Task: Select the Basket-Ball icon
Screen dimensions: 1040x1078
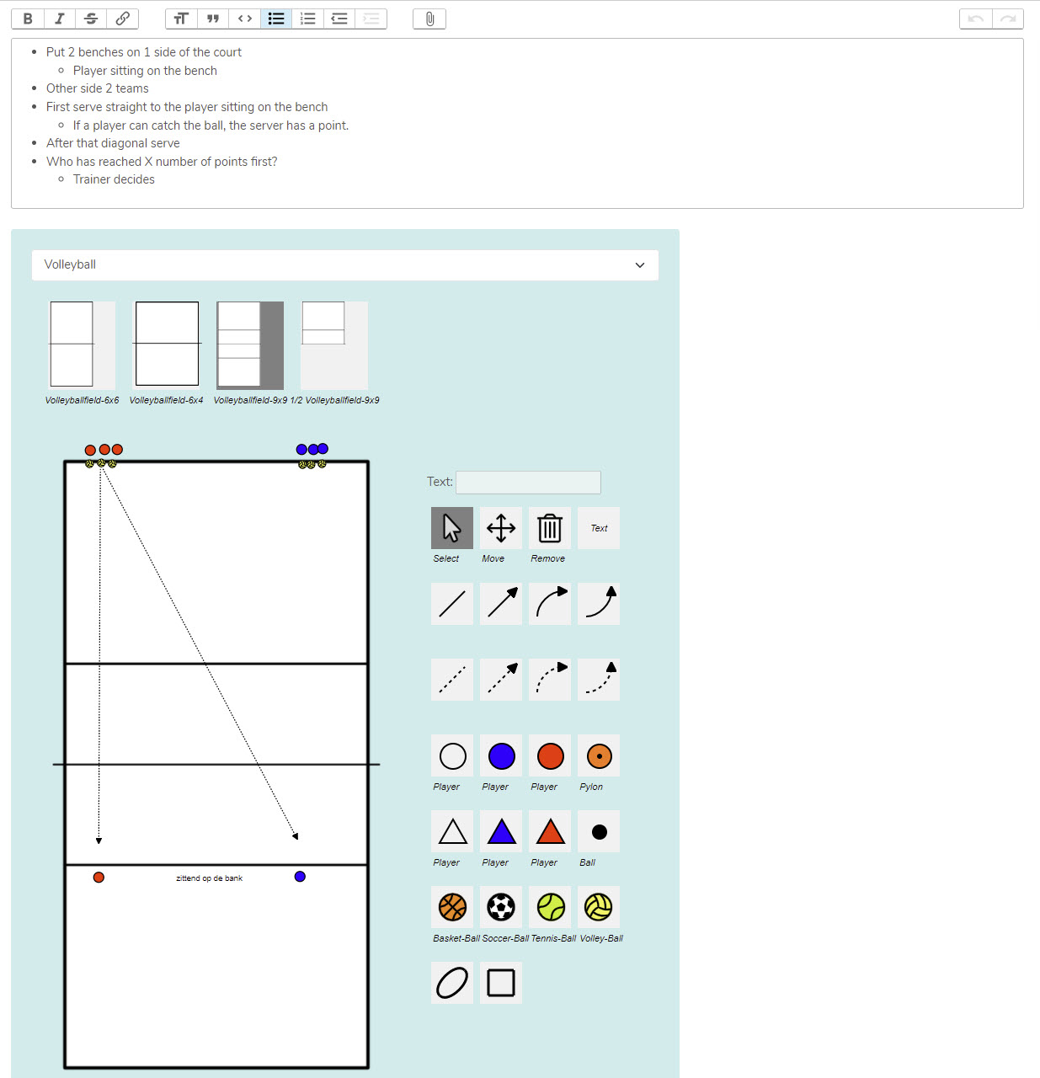Action: 452,907
